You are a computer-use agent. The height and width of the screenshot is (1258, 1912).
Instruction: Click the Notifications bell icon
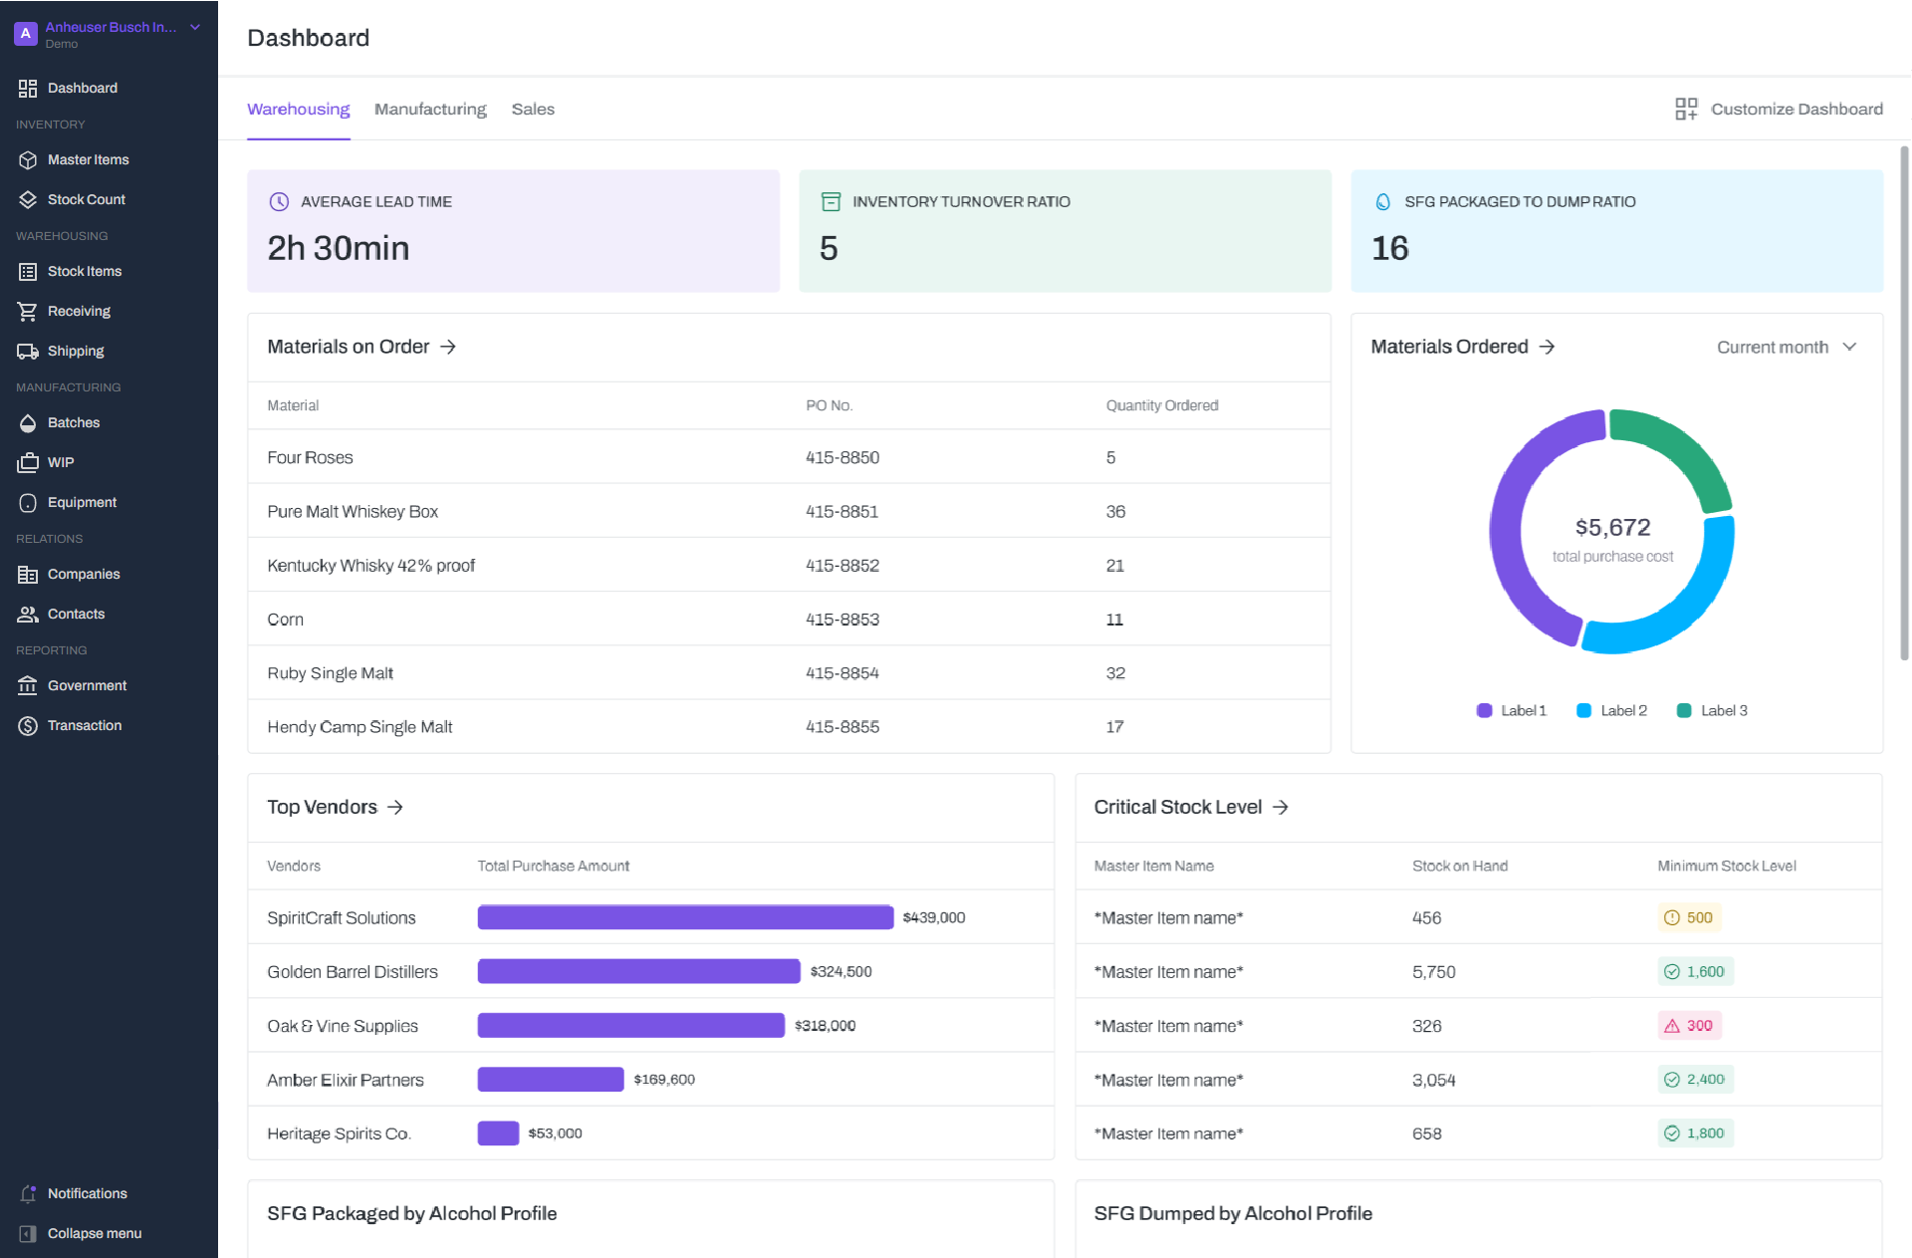(x=28, y=1193)
